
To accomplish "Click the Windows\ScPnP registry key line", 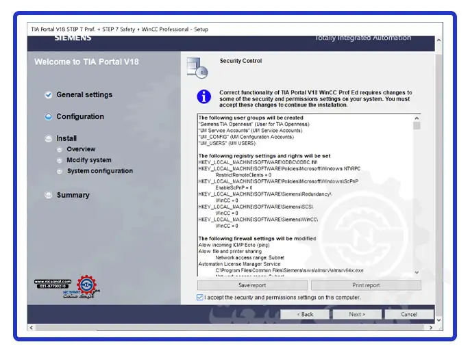I will coord(278,181).
